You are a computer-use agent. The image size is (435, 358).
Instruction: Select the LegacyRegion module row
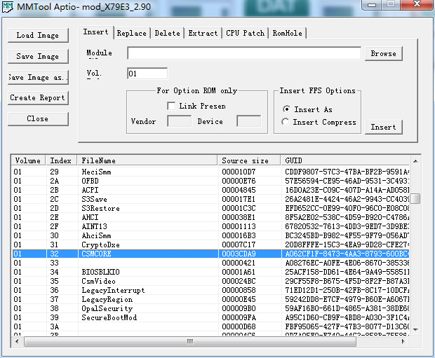211,300
